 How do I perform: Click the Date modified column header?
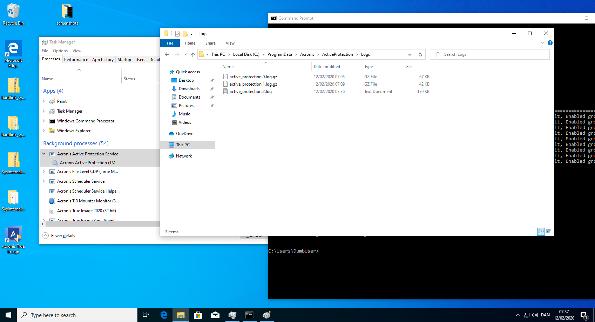[x=327, y=67]
